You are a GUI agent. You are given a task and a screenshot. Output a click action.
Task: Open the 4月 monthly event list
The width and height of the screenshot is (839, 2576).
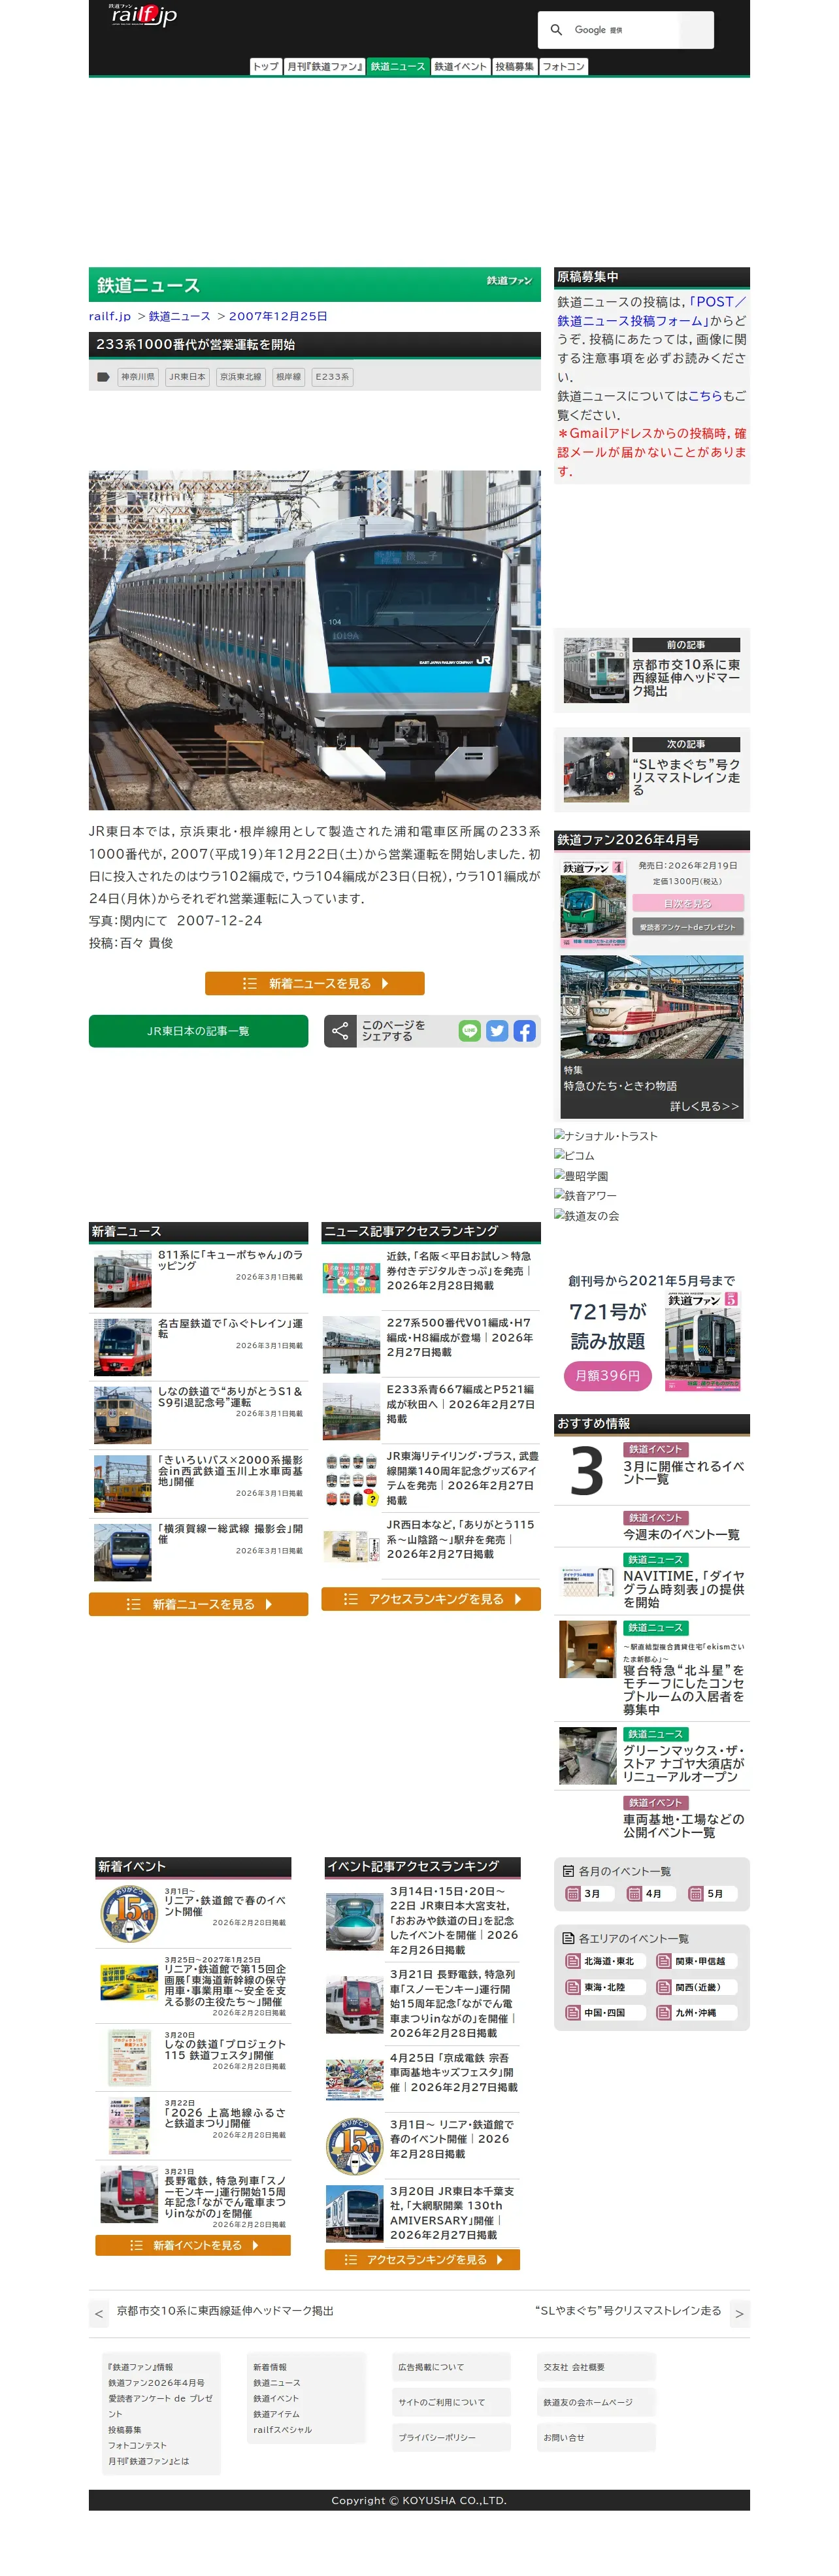[x=651, y=1893]
